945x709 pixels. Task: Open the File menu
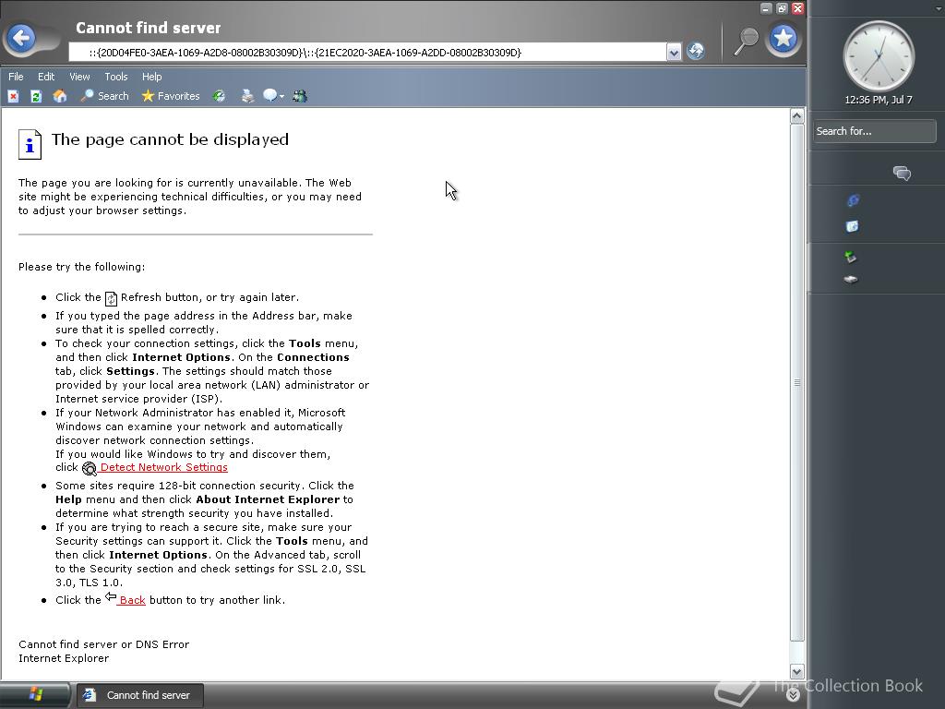pos(16,77)
